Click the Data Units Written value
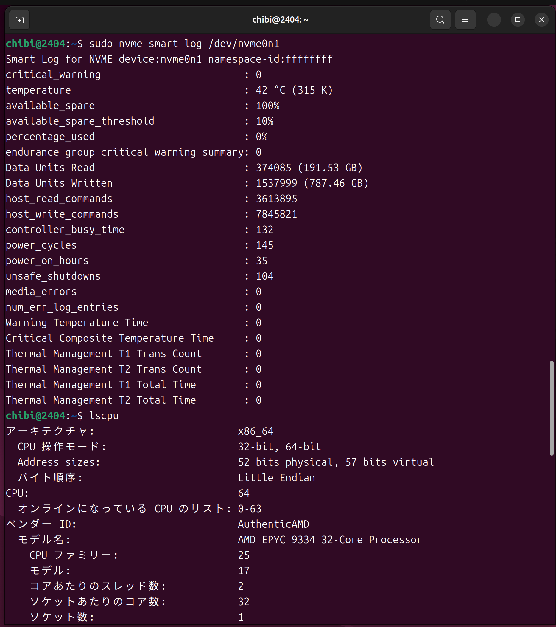 point(312,183)
